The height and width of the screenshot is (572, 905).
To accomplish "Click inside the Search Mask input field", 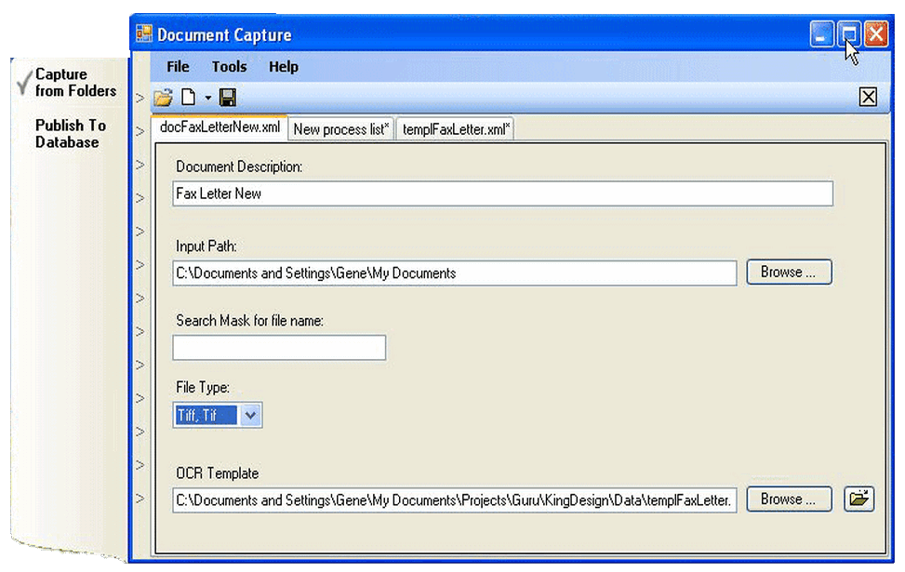I will point(279,347).
